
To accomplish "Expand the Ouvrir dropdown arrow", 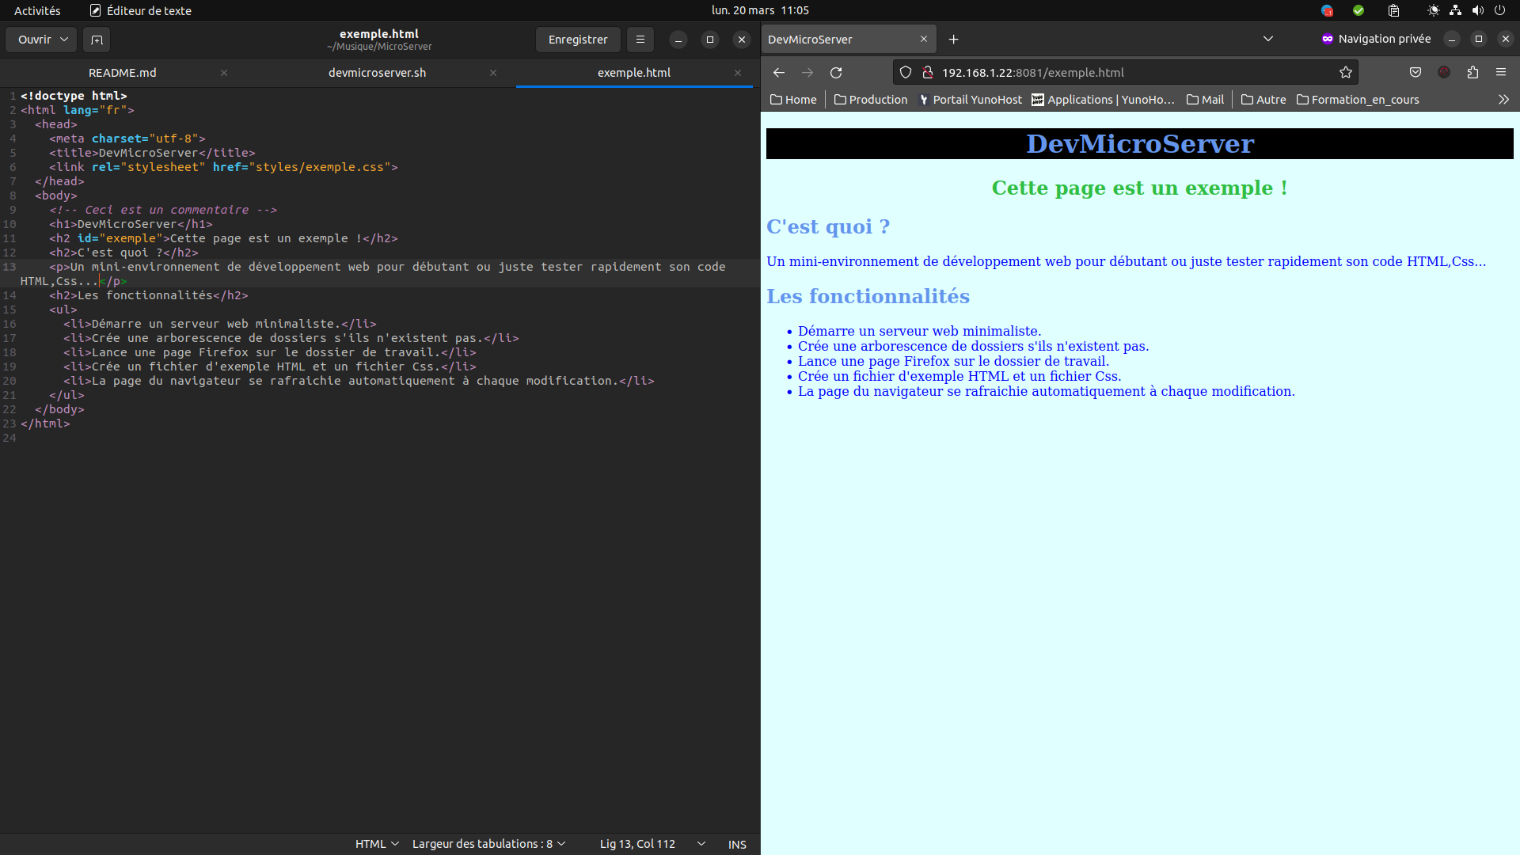I will (64, 40).
